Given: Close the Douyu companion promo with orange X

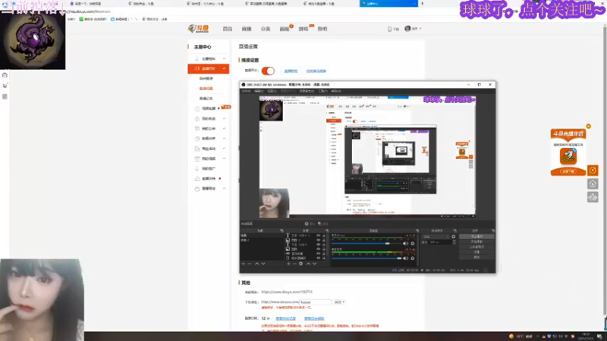Looking at the screenshot, I should [589, 127].
